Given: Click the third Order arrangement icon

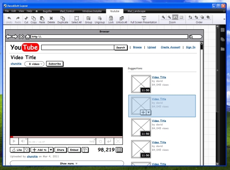Looking at the screenshot, I should [x=202, y=17].
